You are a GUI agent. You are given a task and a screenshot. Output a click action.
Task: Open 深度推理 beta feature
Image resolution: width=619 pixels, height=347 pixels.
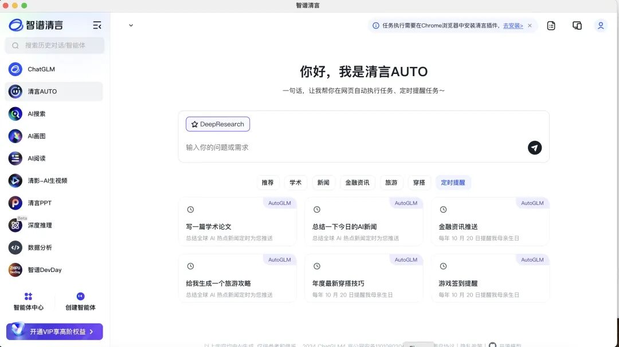54,225
